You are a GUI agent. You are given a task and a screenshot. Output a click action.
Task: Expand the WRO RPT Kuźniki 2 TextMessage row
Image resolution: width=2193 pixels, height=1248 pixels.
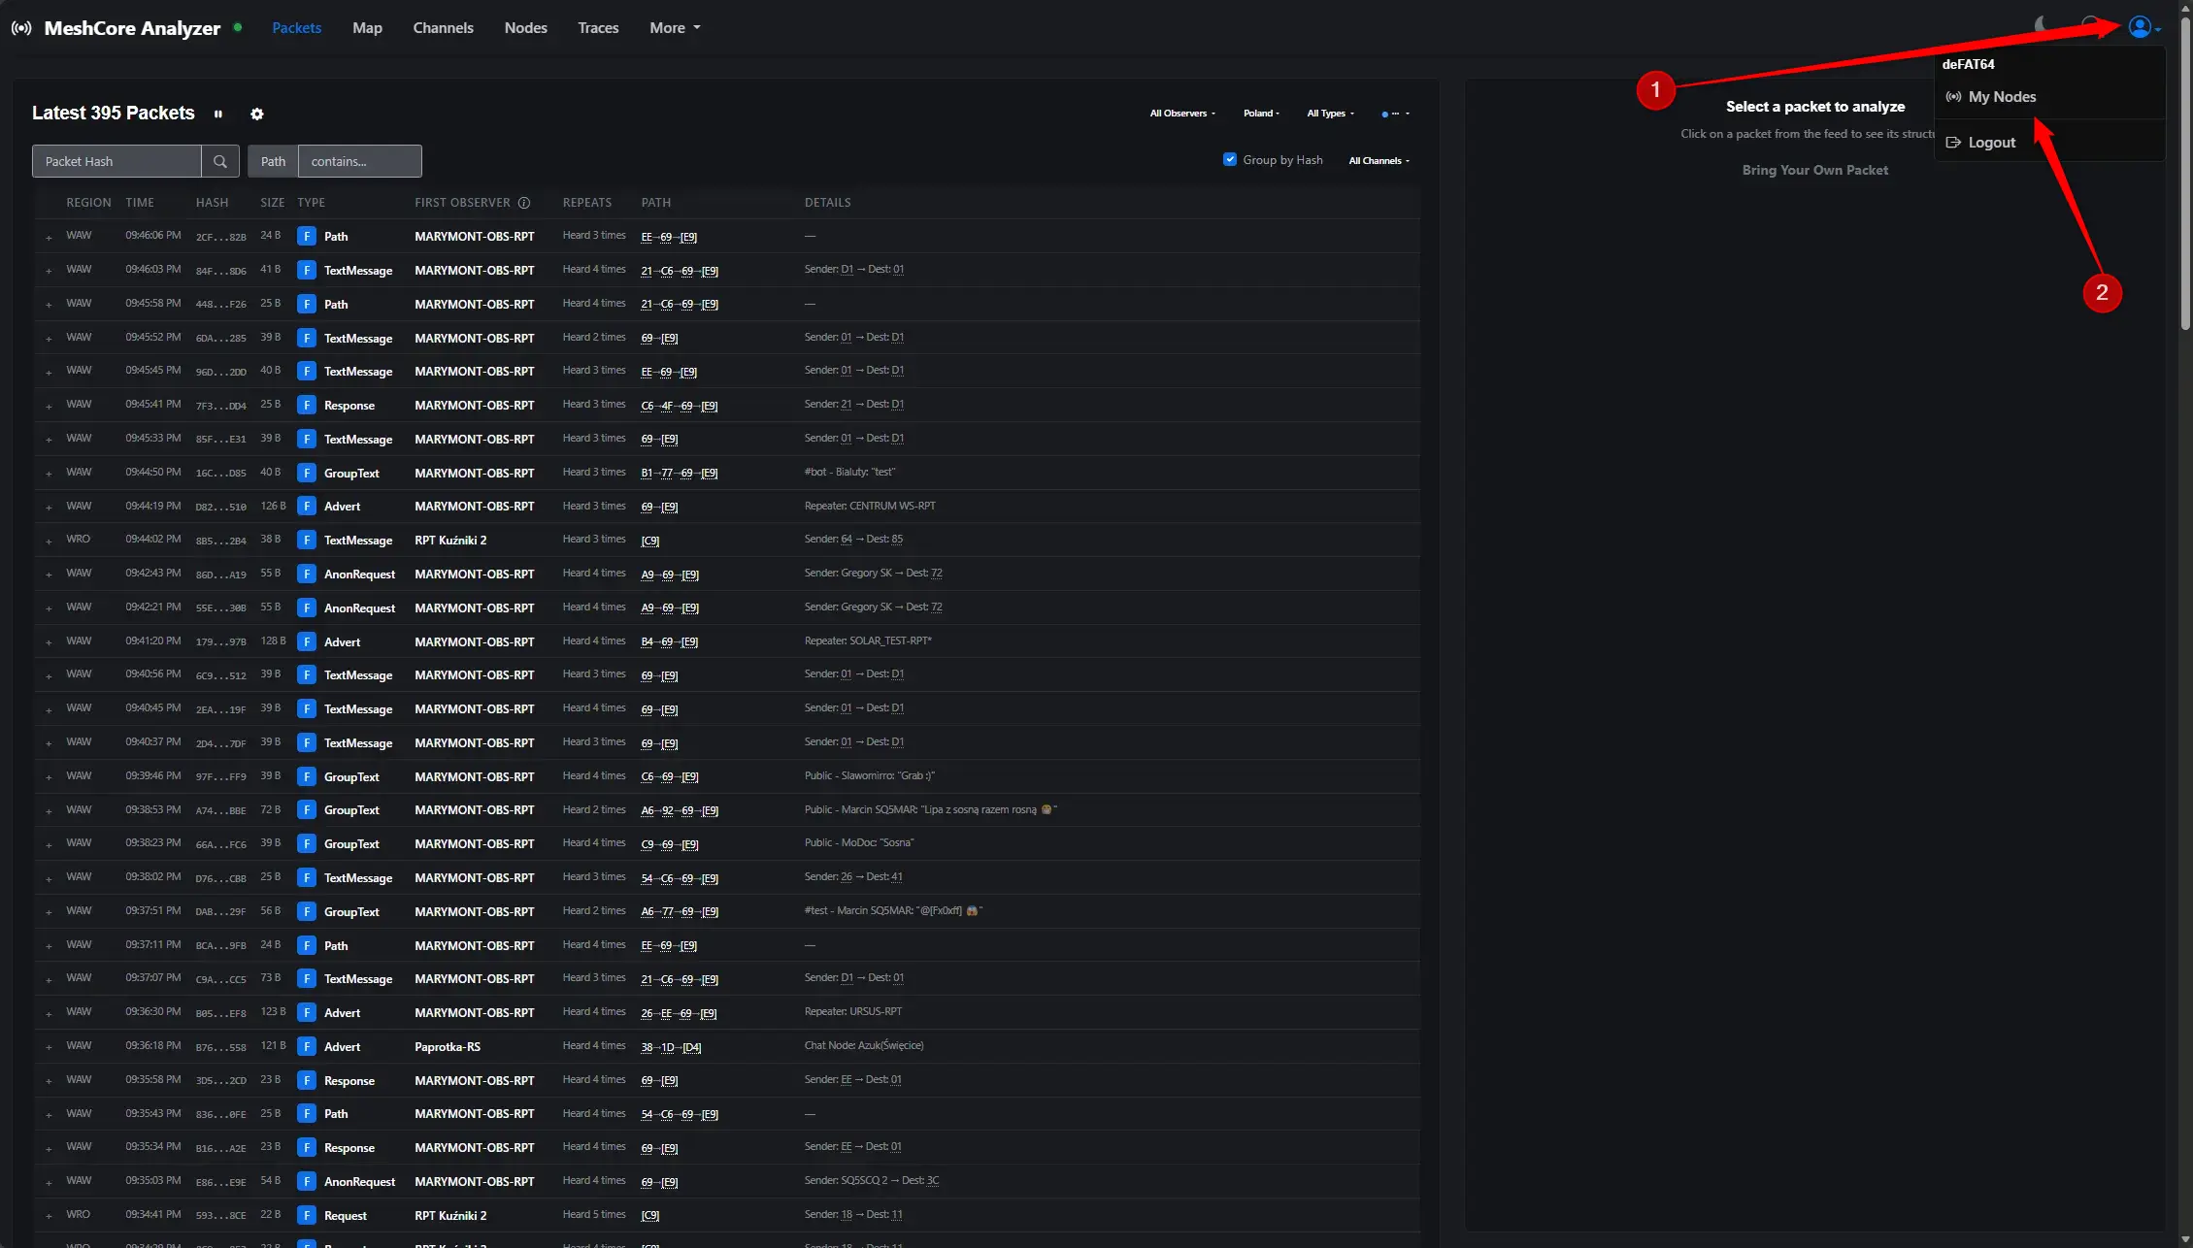click(x=49, y=541)
